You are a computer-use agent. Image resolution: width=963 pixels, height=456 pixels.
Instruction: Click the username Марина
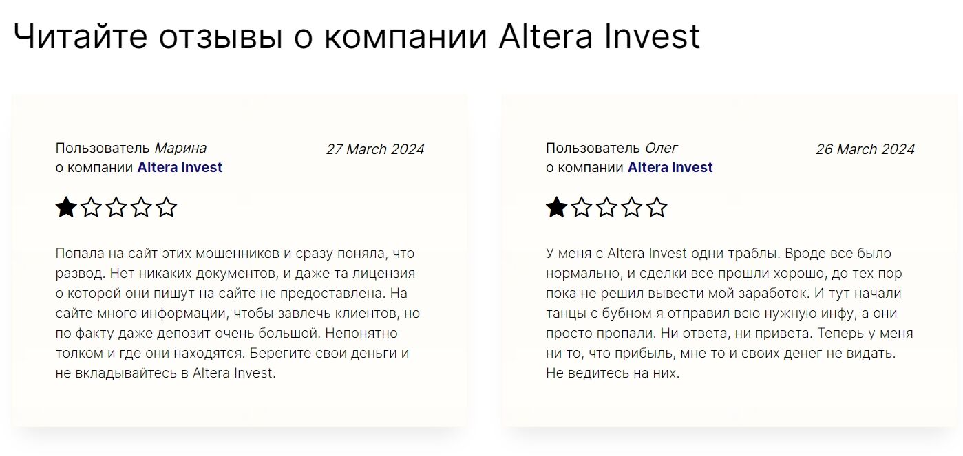click(180, 148)
